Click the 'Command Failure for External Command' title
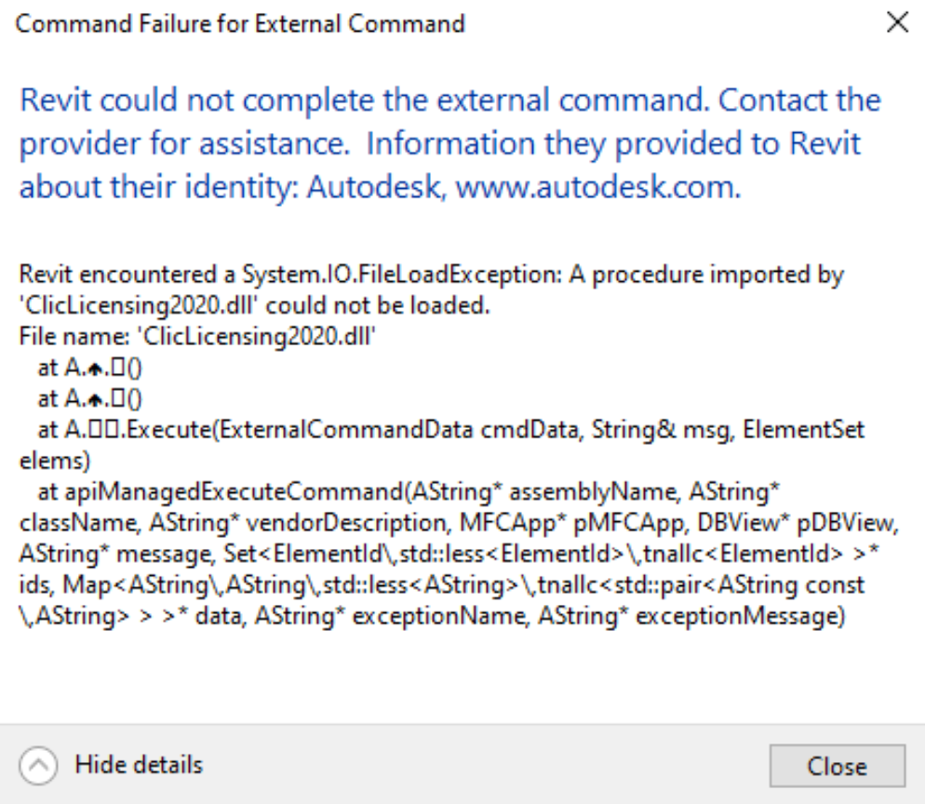 [x=241, y=24]
